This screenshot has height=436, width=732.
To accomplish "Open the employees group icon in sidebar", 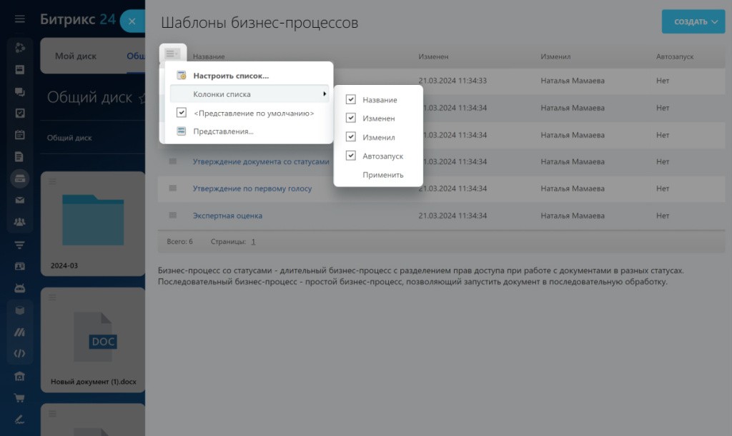I will (19, 222).
